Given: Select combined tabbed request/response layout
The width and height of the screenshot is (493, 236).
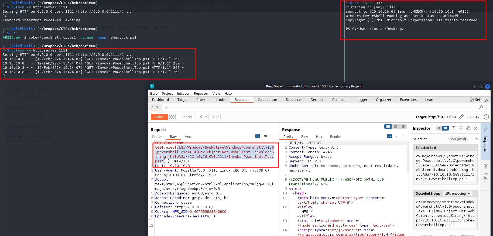Looking at the screenshot, I should [x=403, y=126].
